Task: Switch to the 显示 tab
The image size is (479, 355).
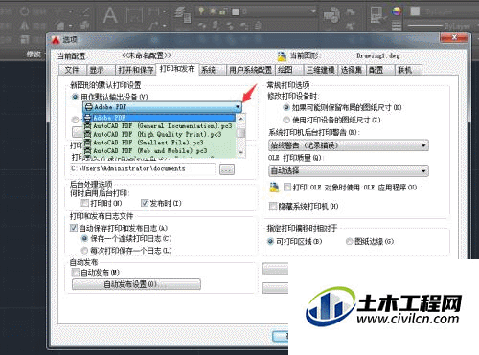Action: tap(101, 70)
